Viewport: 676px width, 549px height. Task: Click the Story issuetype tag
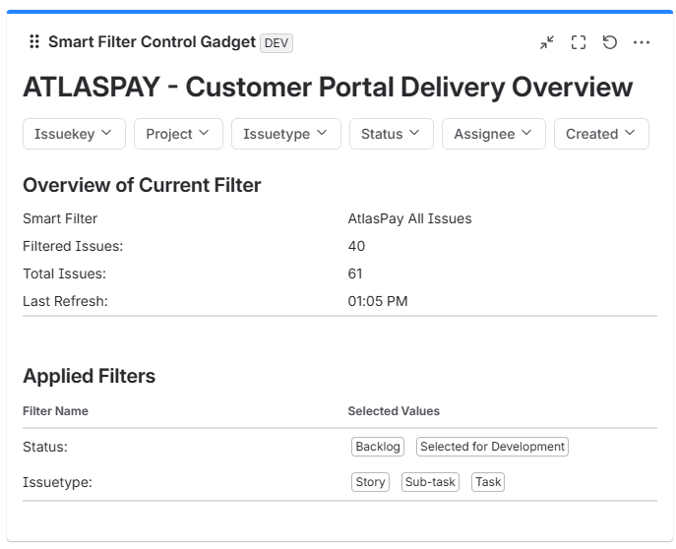tap(370, 482)
